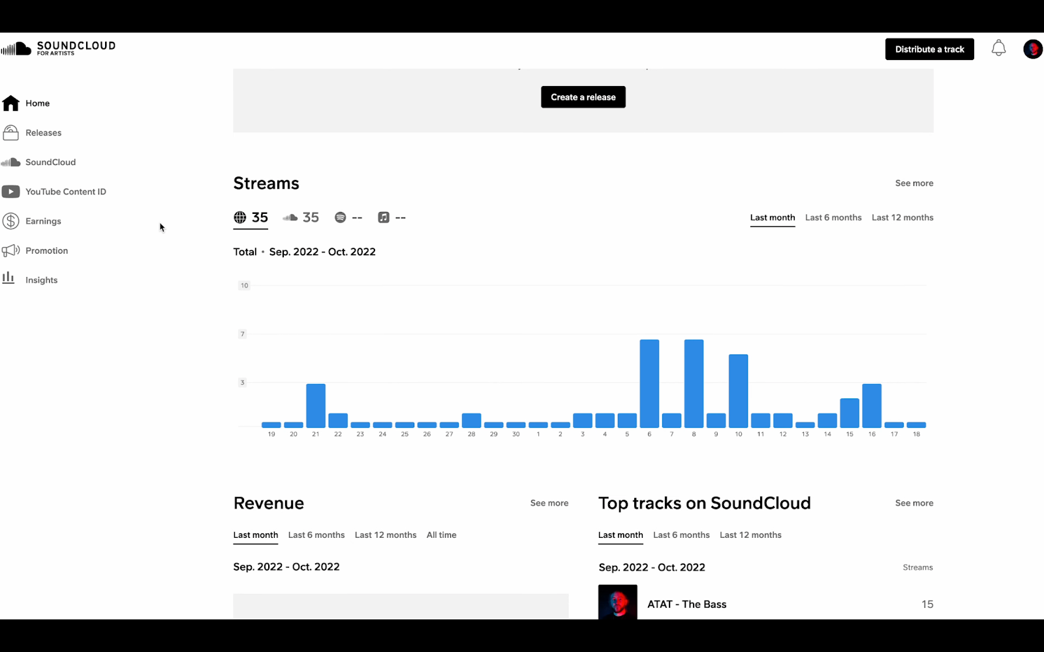This screenshot has height=652, width=1044.
Task: Click the SoundCloud cloud icon in sidebar
Action: (10, 162)
